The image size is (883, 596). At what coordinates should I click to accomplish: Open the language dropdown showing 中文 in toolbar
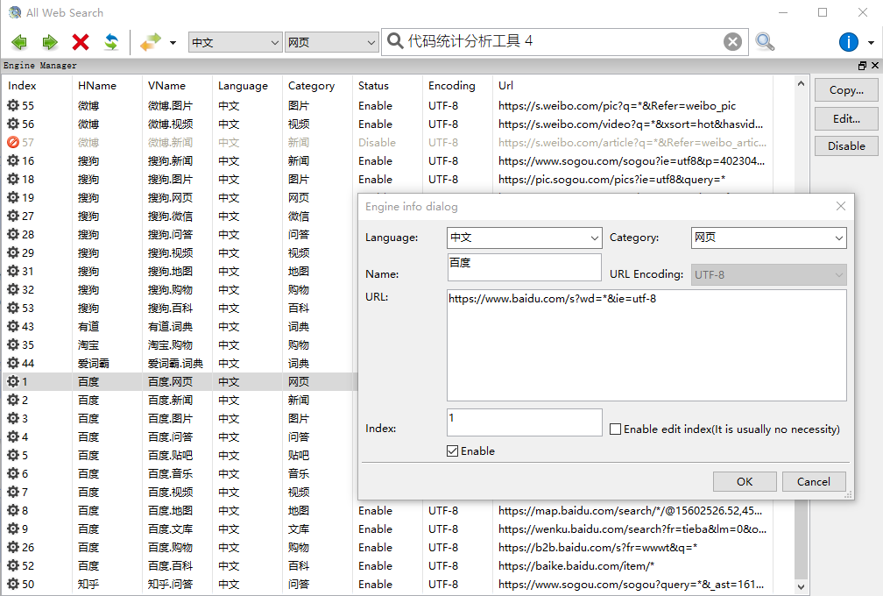point(235,42)
